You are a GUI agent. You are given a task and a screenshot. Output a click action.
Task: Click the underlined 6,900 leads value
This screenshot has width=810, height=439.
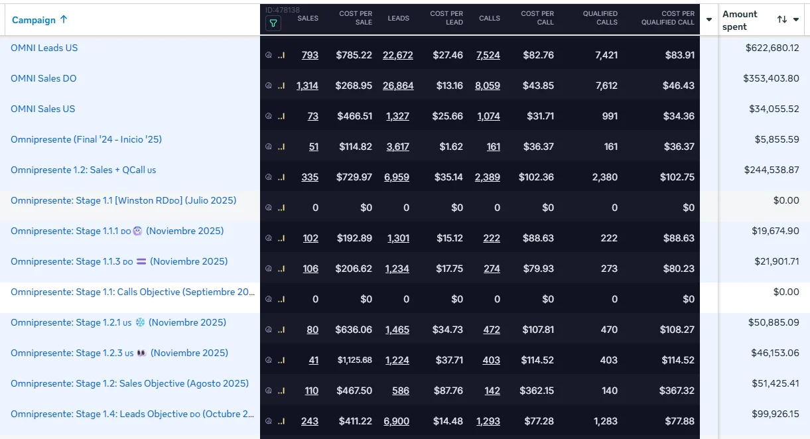[x=397, y=421]
